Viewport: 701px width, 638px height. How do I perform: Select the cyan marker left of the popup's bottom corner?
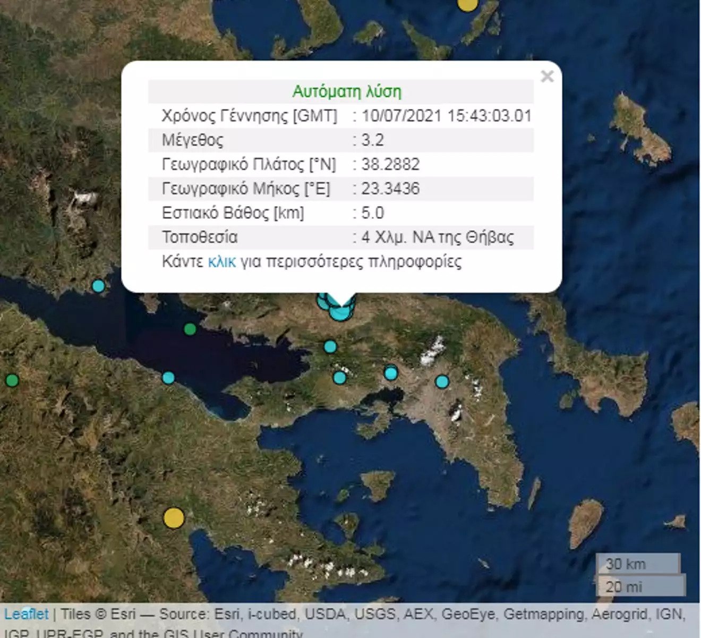point(98,286)
